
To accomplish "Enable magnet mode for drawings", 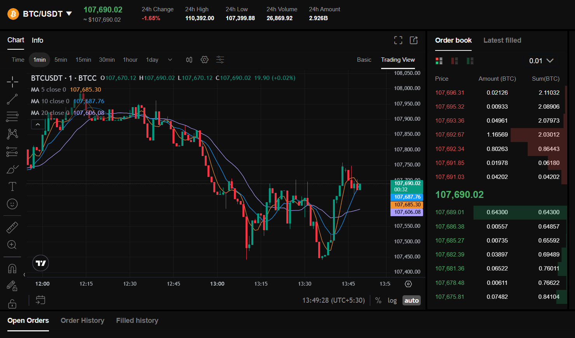I will click(12, 268).
